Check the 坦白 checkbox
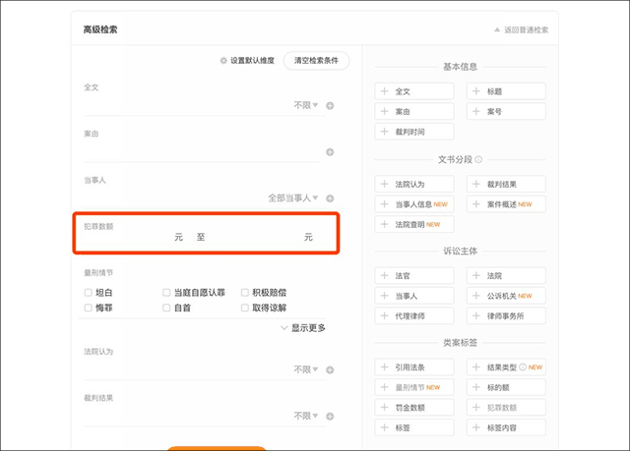This screenshot has width=630, height=451. coord(89,292)
